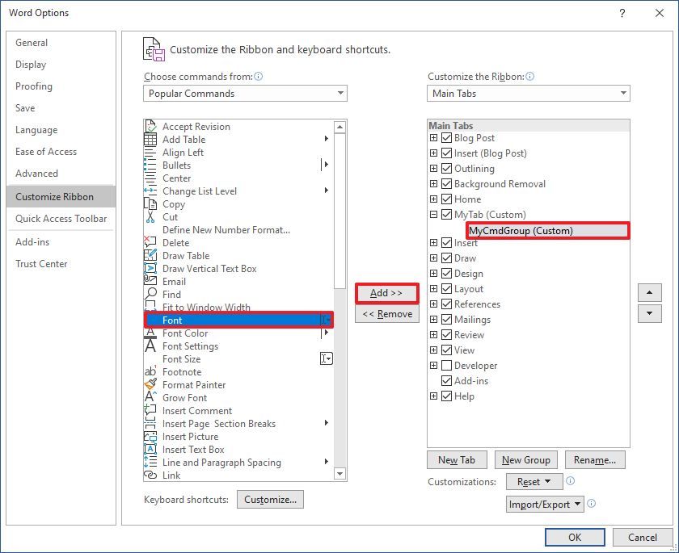Image resolution: width=679 pixels, height=553 pixels.
Task: Enable the Developer tab checkbox
Action: point(445,365)
